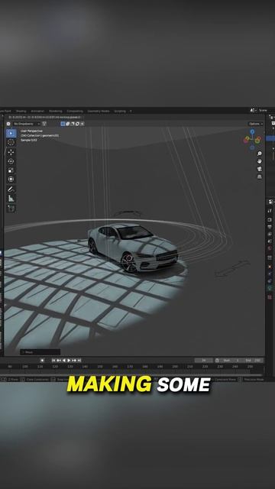Open the editor type dropdown in viewport header
The width and height of the screenshot is (275, 489).
8,124
